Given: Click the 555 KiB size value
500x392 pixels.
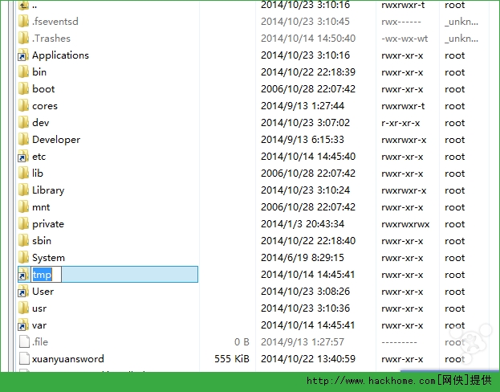Looking at the screenshot, I should [232, 359].
